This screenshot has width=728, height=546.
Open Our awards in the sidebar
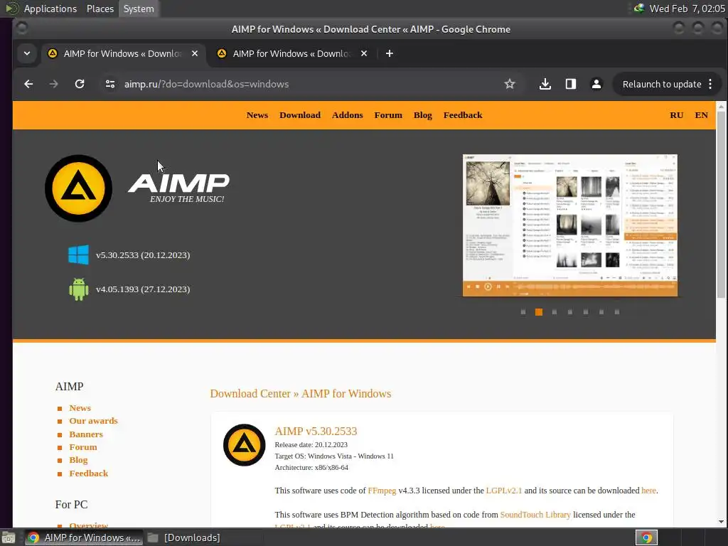[93, 421]
